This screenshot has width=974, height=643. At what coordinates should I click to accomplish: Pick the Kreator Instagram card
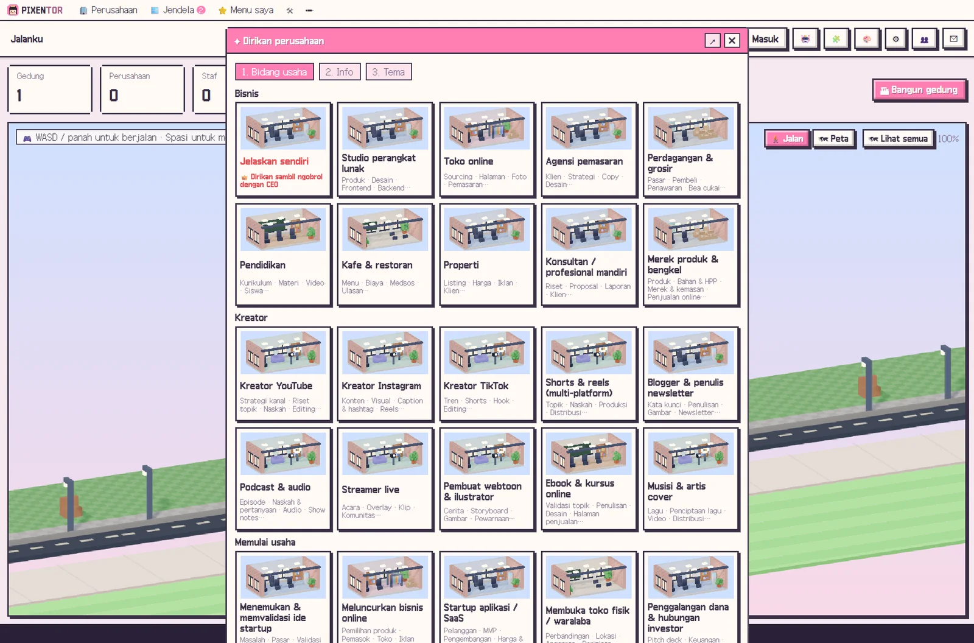point(385,374)
